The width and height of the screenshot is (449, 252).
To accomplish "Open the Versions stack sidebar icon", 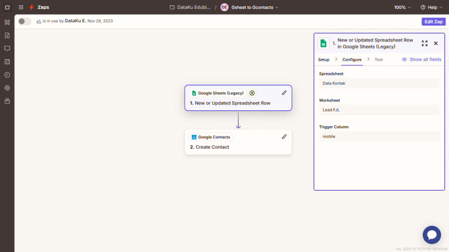I will (x=7, y=101).
